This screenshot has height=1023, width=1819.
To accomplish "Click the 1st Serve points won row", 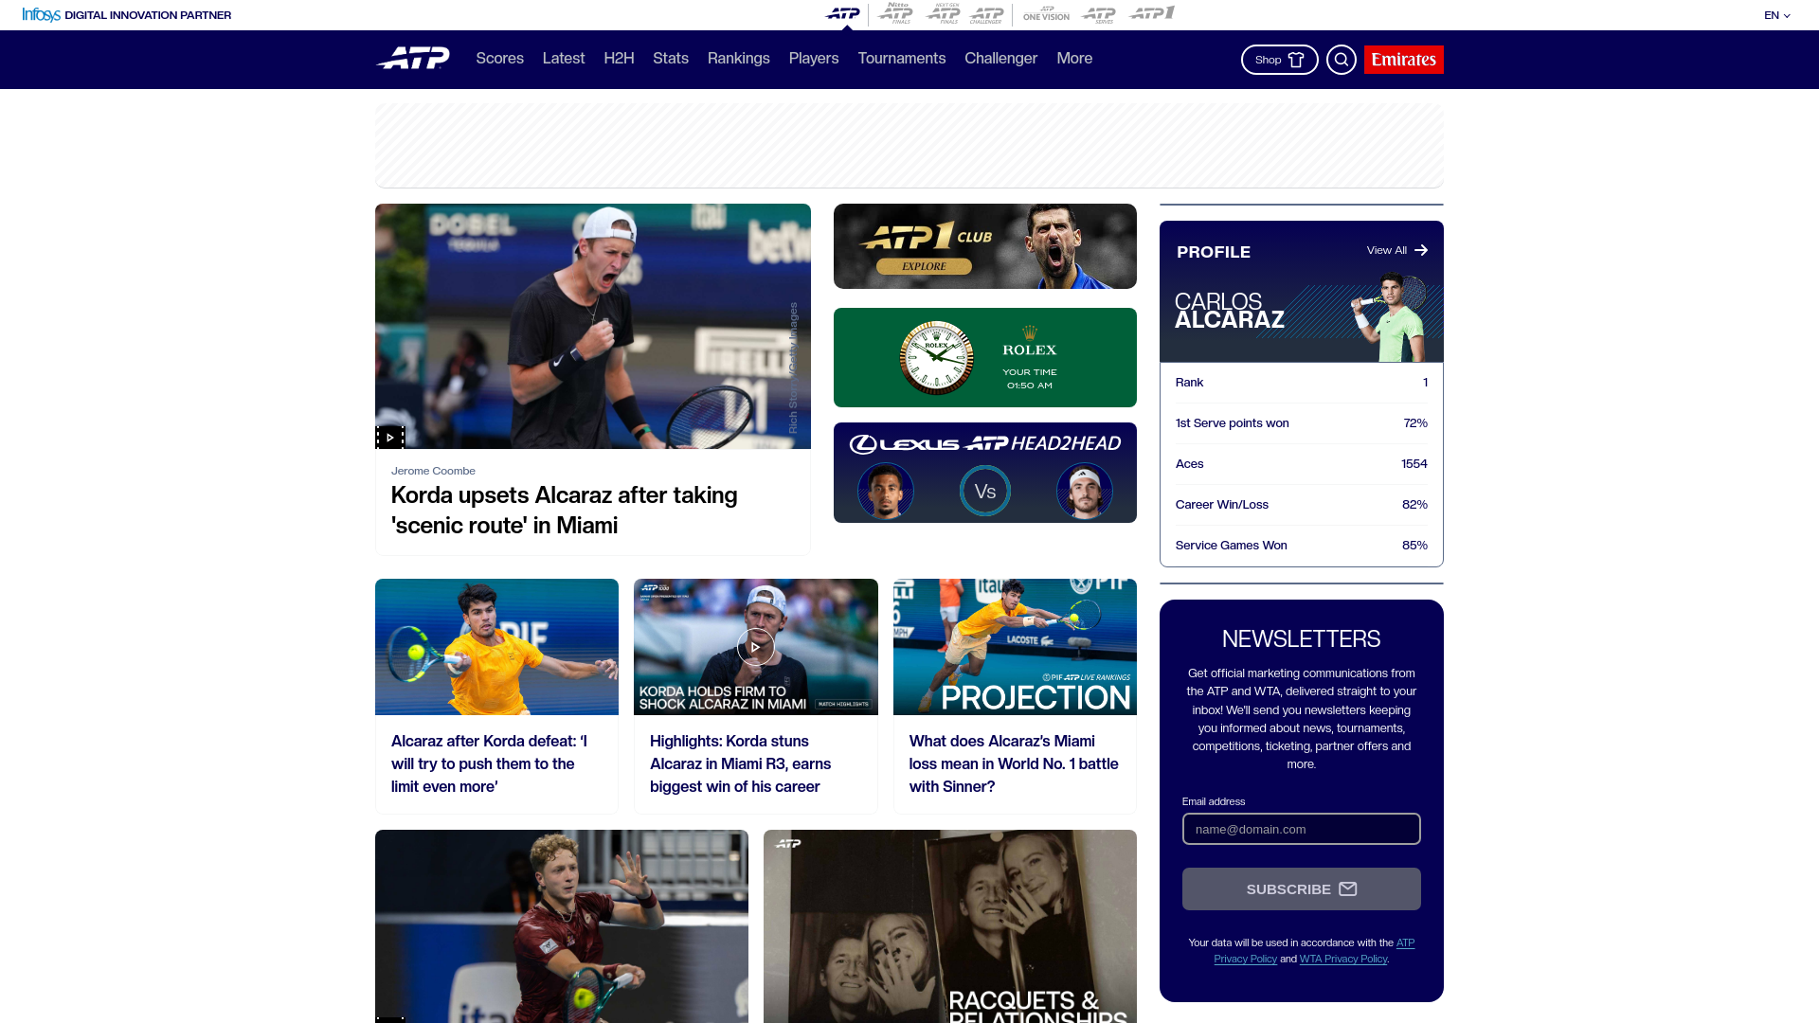I will point(1301,423).
